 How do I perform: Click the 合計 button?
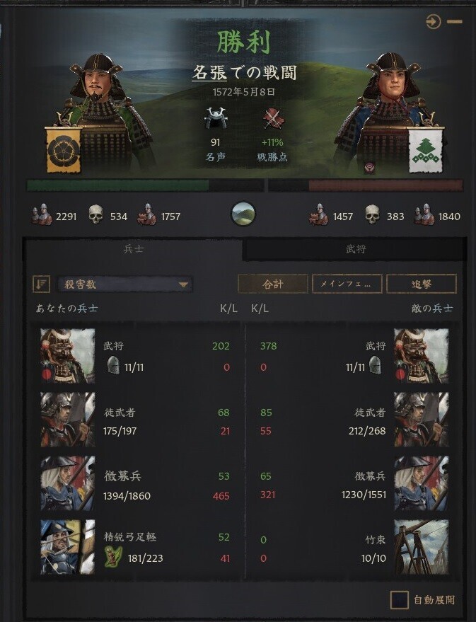click(273, 284)
